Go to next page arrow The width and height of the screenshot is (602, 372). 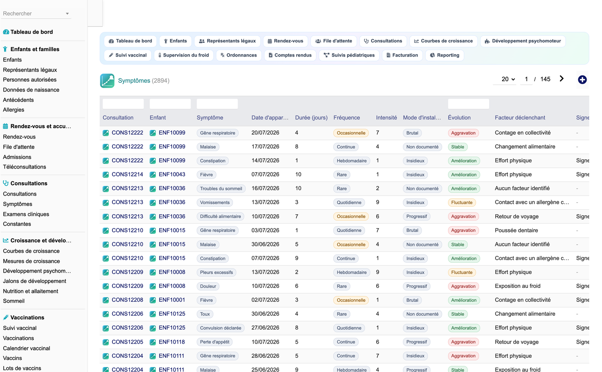[562, 79]
